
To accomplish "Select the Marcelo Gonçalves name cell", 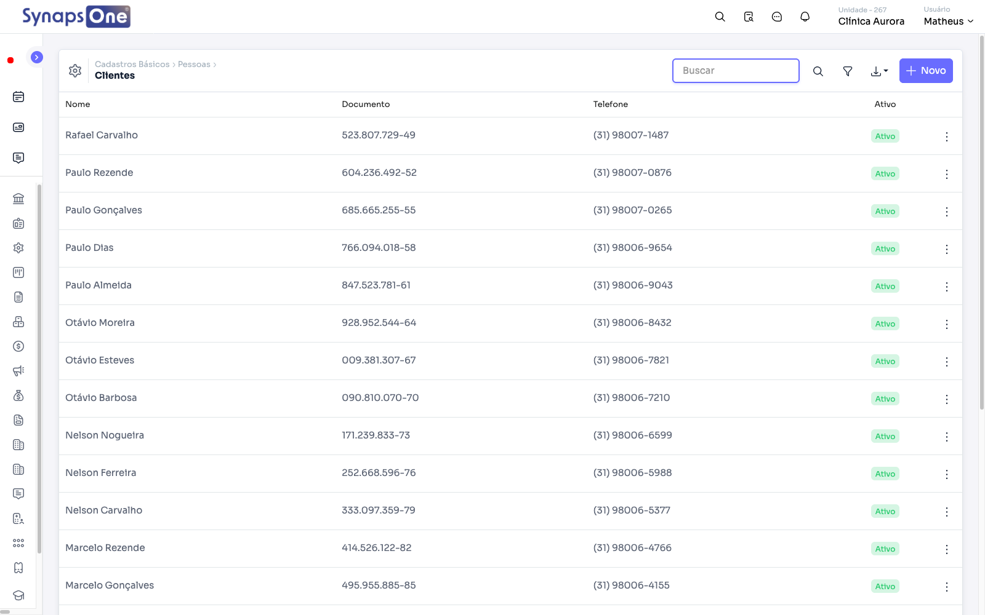I will 110,585.
